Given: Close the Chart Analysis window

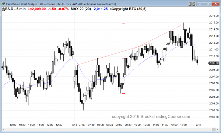Looking at the screenshot, I should [215, 4].
